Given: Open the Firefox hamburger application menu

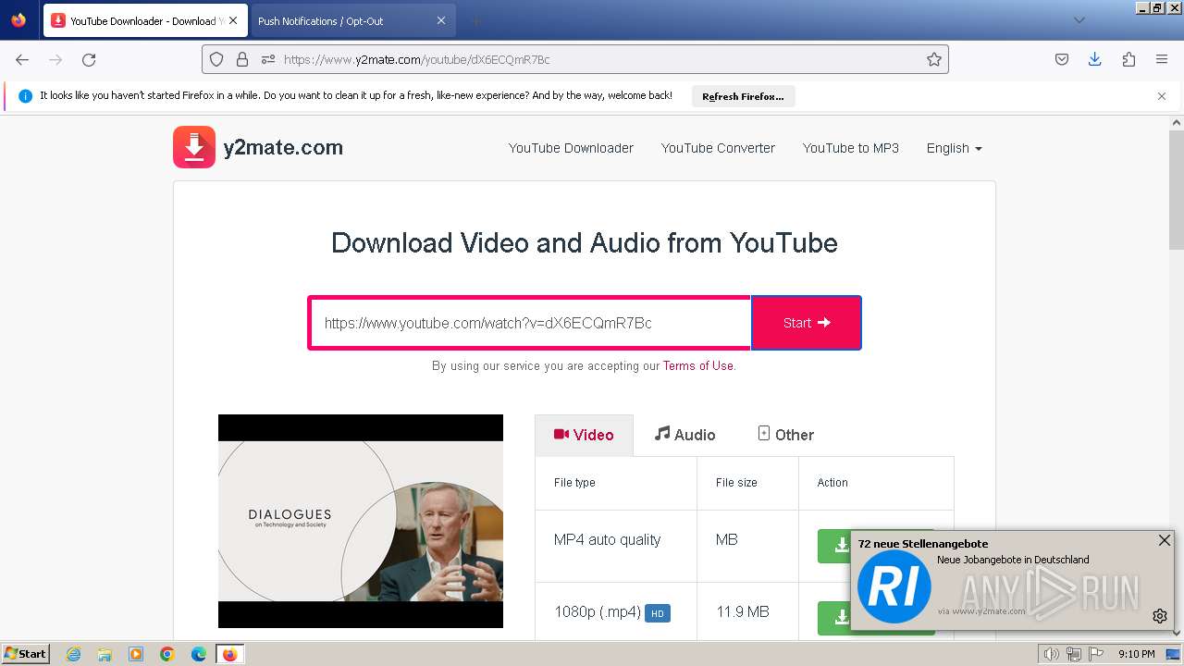Looking at the screenshot, I should (1162, 59).
